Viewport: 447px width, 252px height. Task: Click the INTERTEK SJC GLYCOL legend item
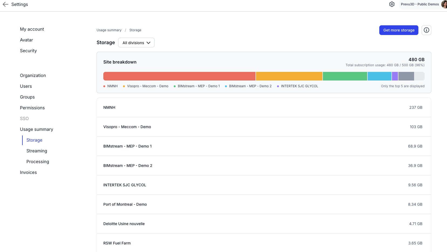click(299, 86)
